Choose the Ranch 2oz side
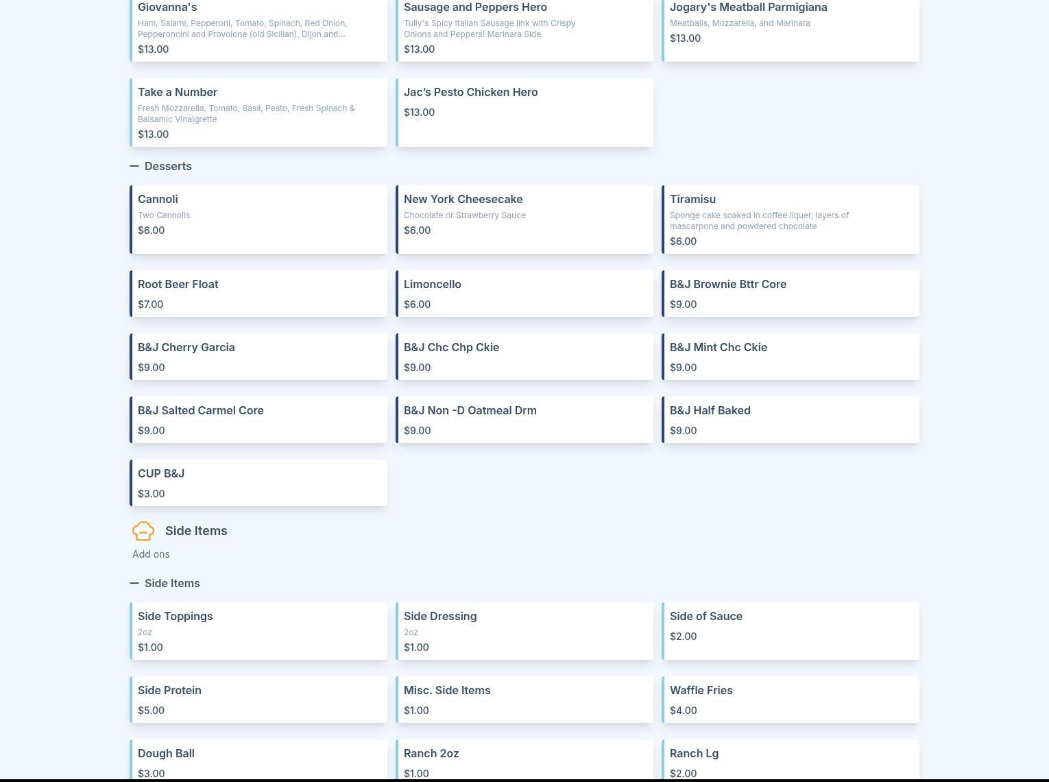 (x=524, y=760)
